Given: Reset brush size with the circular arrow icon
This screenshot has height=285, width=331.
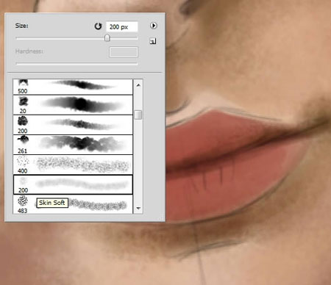Looking at the screenshot, I should click(98, 26).
